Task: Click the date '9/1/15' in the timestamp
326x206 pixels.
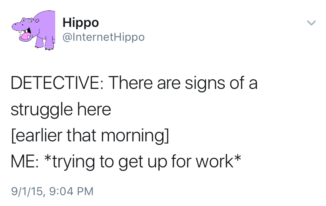Action: [x=27, y=191]
